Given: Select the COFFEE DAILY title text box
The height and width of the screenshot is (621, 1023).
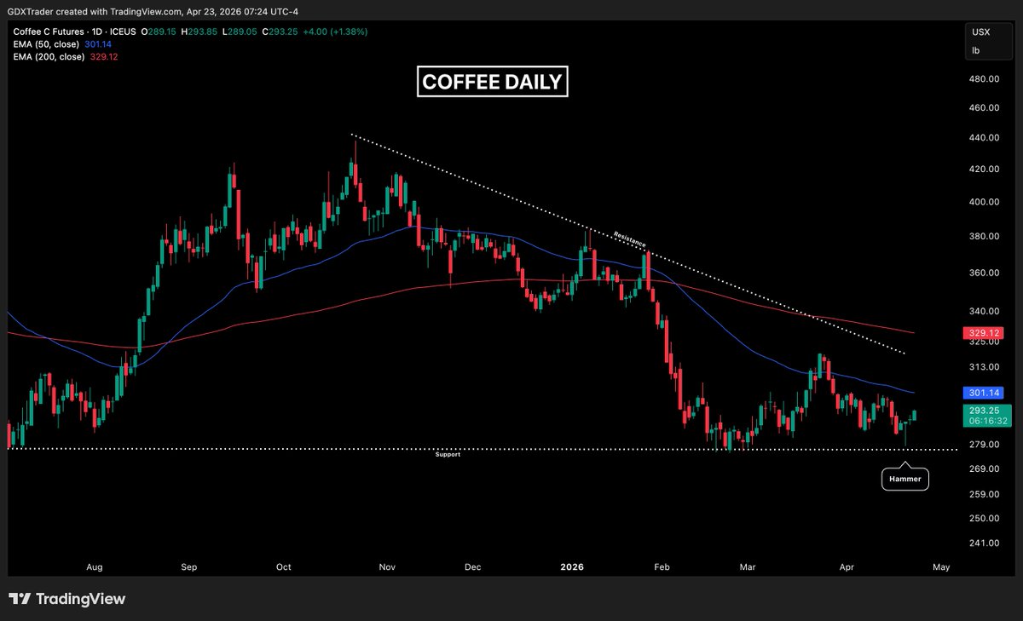Looking at the screenshot, I should [492, 82].
